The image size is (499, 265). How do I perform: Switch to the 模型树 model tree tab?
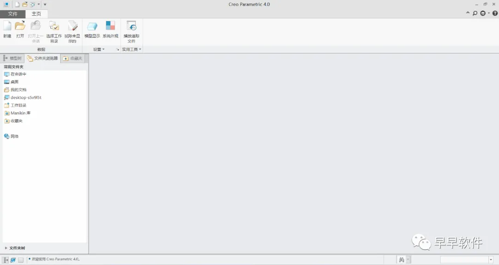pos(12,59)
